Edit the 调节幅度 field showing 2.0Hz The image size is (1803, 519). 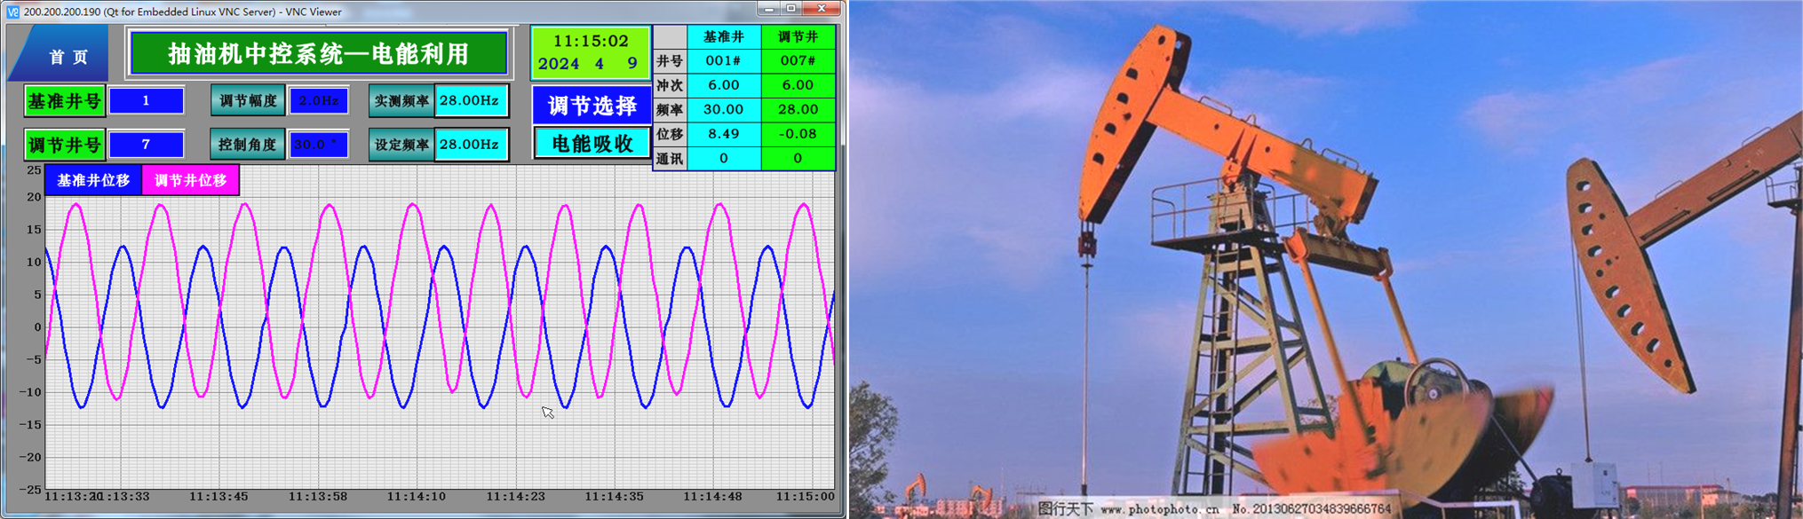click(318, 101)
